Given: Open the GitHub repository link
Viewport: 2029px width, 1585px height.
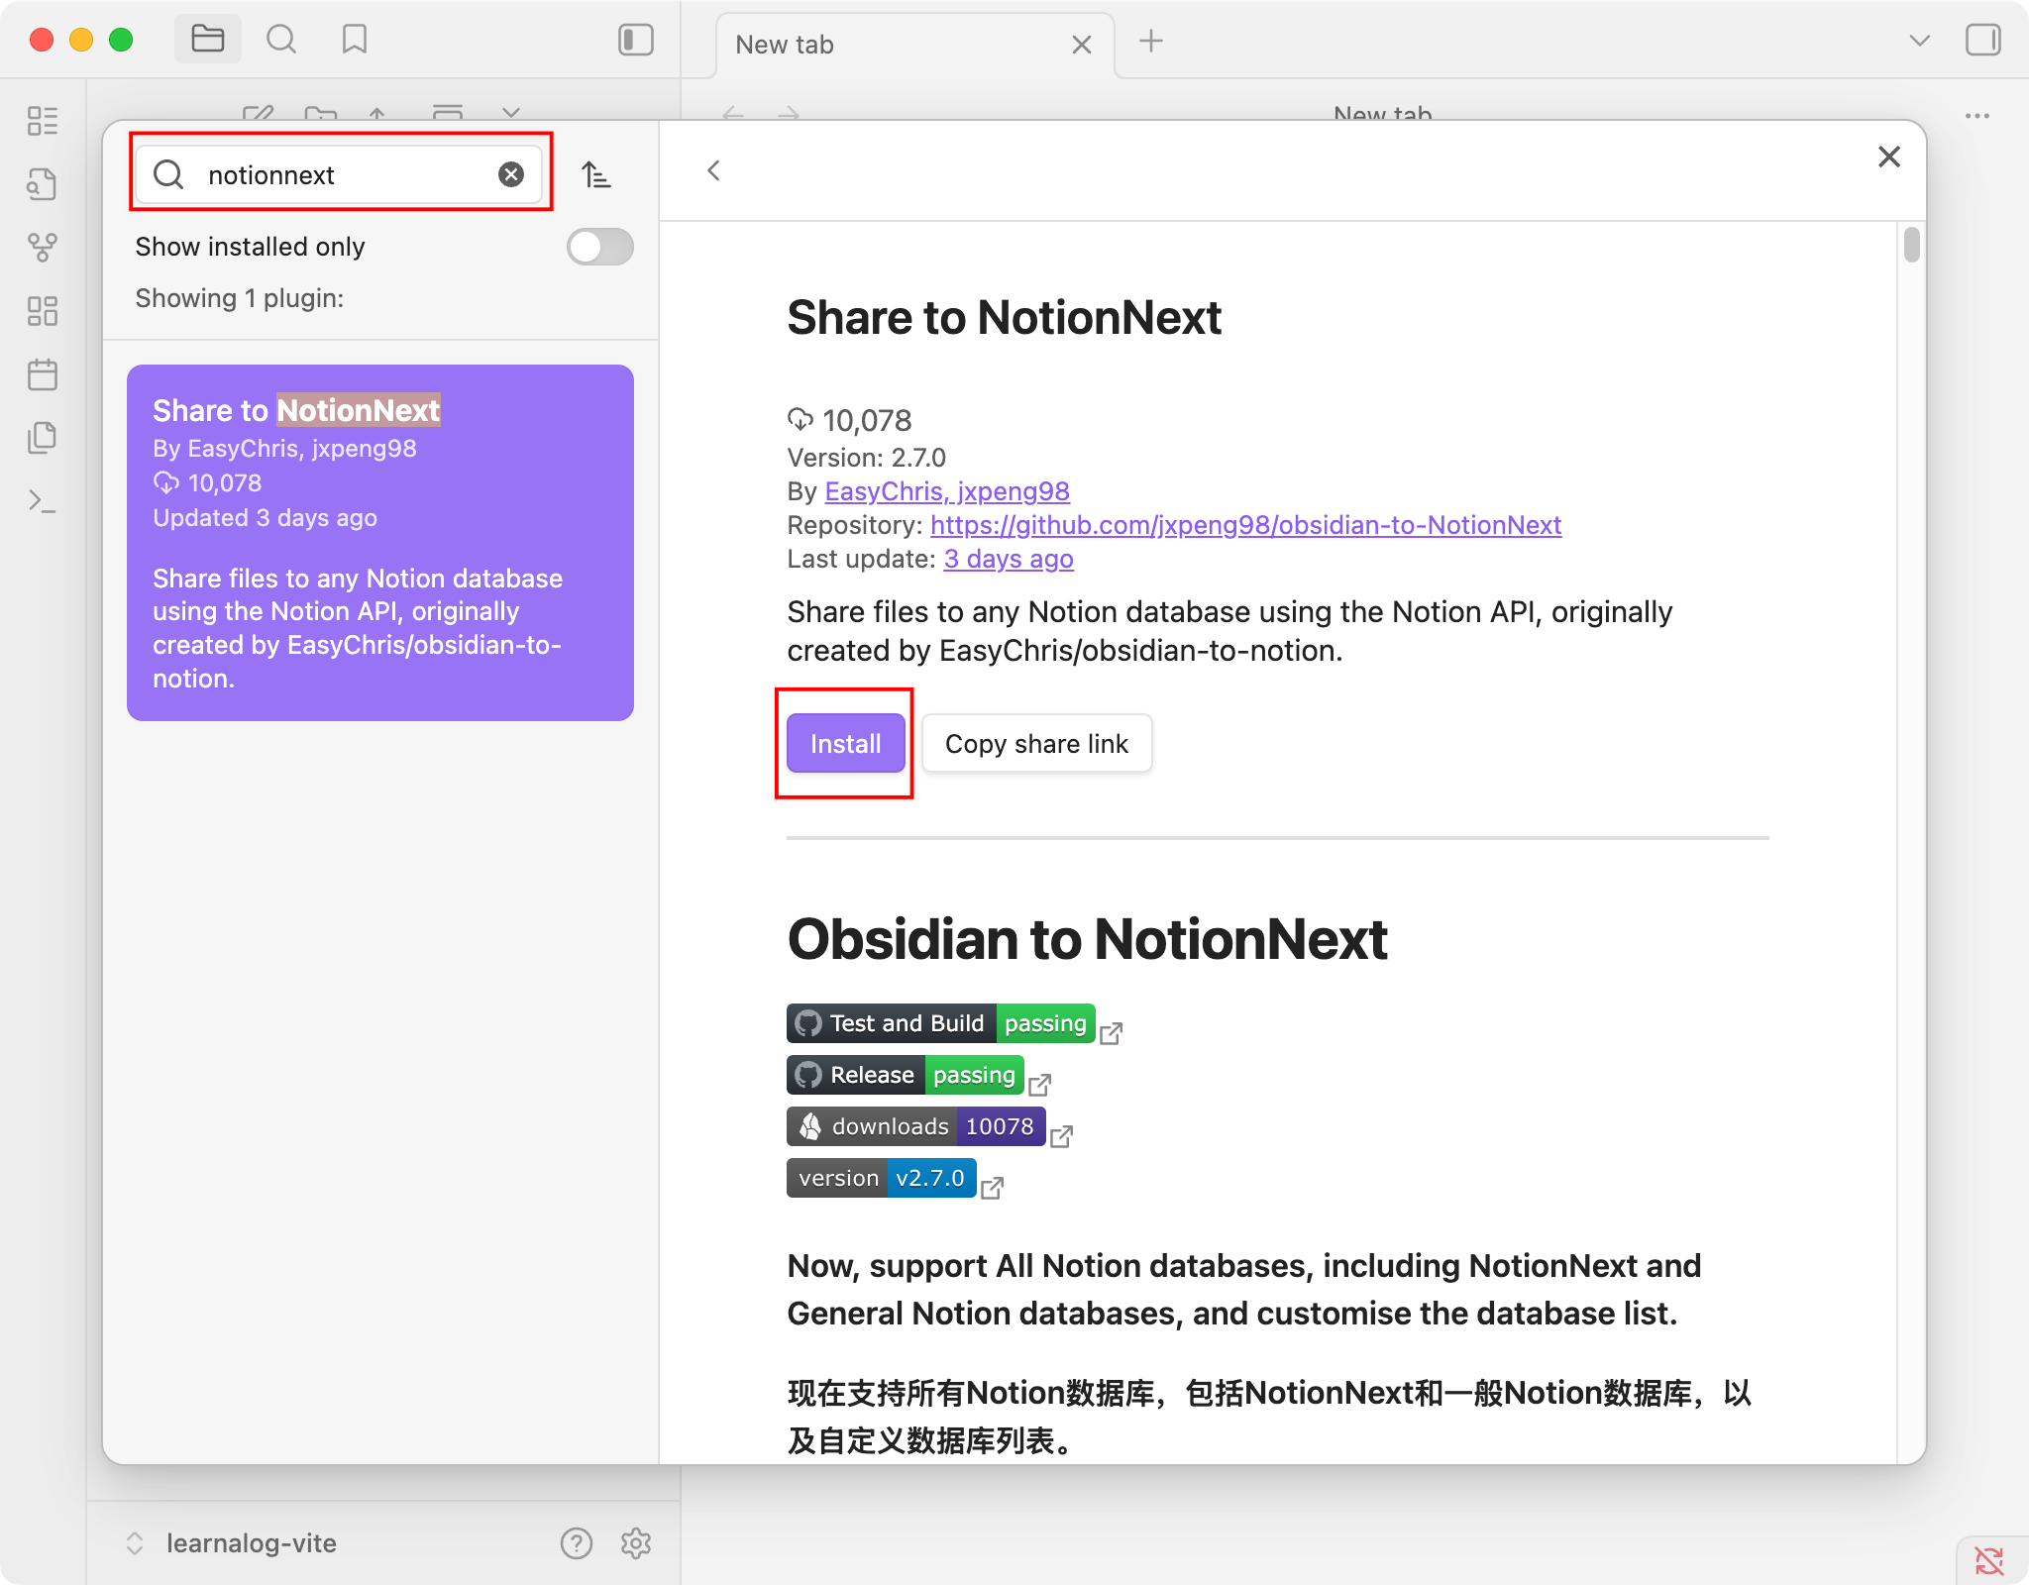Looking at the screenshot, I should [1245, 525].
